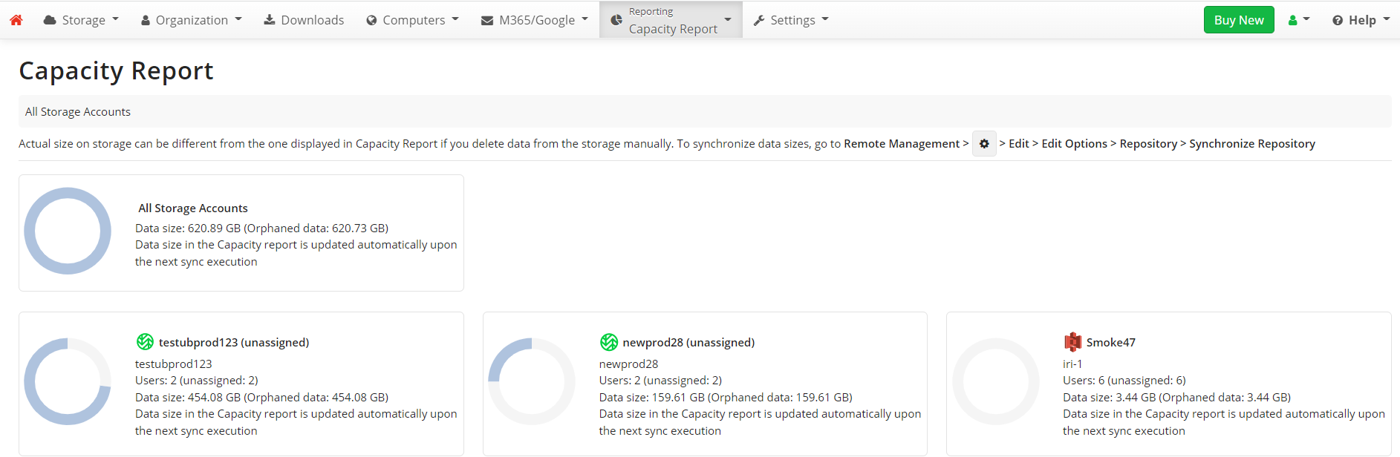This screenshot has height=457, width=1400.
Task: Click the All Storage Accounts donut chart
Action: [x=68, y=231]
